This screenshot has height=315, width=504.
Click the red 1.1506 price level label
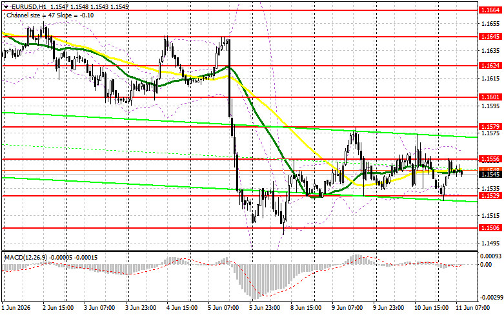pos(490,228)
